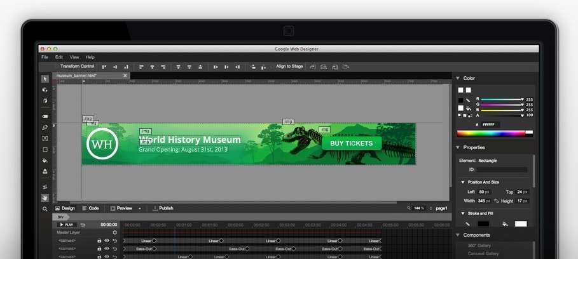
Task: Open the Preview dropdown arrow
Action: click(x=139, y=208)
